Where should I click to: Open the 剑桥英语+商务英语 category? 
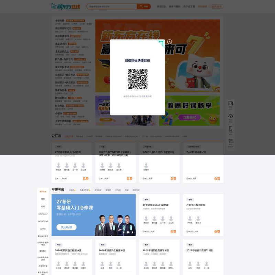pos(65,82)
